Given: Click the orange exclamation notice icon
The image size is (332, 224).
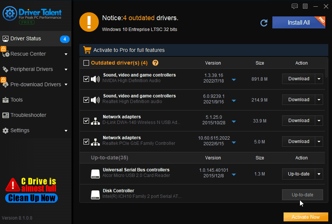Looking at the screenshot, I should (x=89, y=22).
